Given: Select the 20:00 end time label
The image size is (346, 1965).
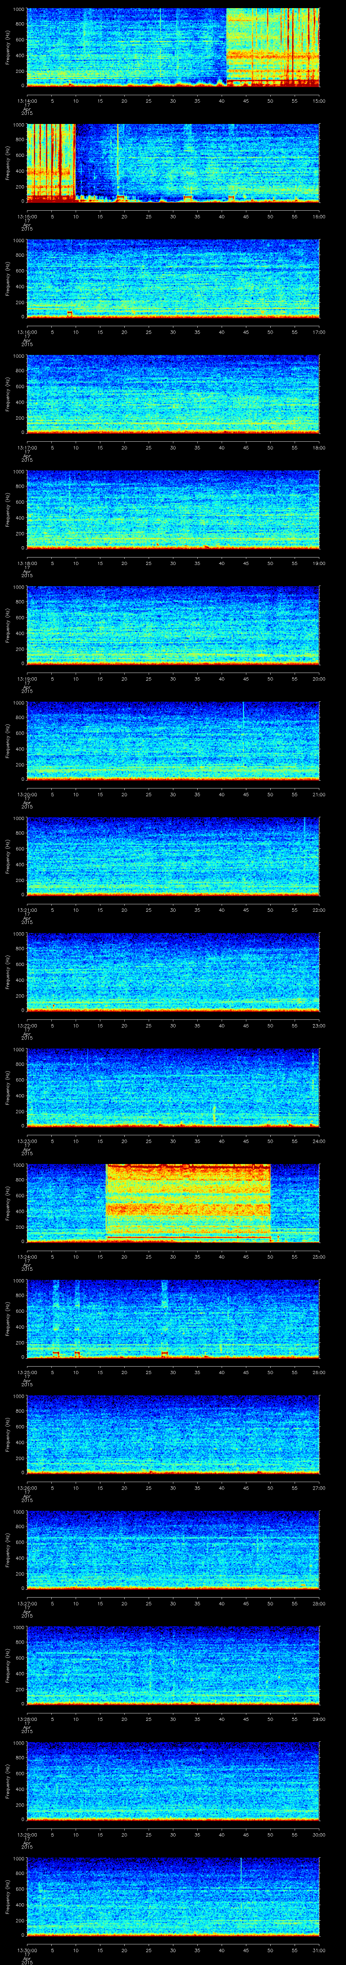Looking at the screenshot, I should (319, 679).
